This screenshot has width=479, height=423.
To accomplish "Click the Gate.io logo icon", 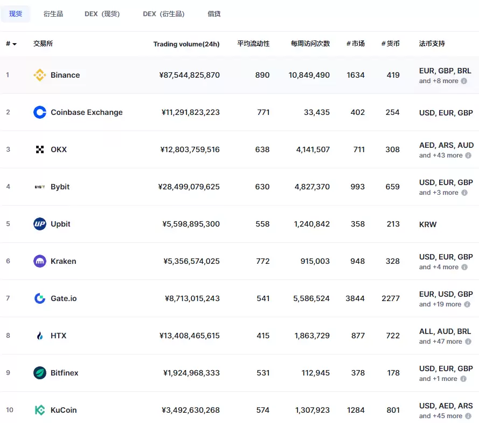I will pos(40,298).
